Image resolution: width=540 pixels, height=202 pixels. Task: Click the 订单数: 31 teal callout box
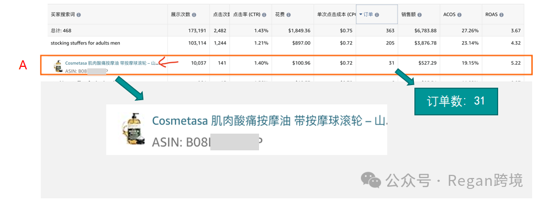click(x=456, y=101)
